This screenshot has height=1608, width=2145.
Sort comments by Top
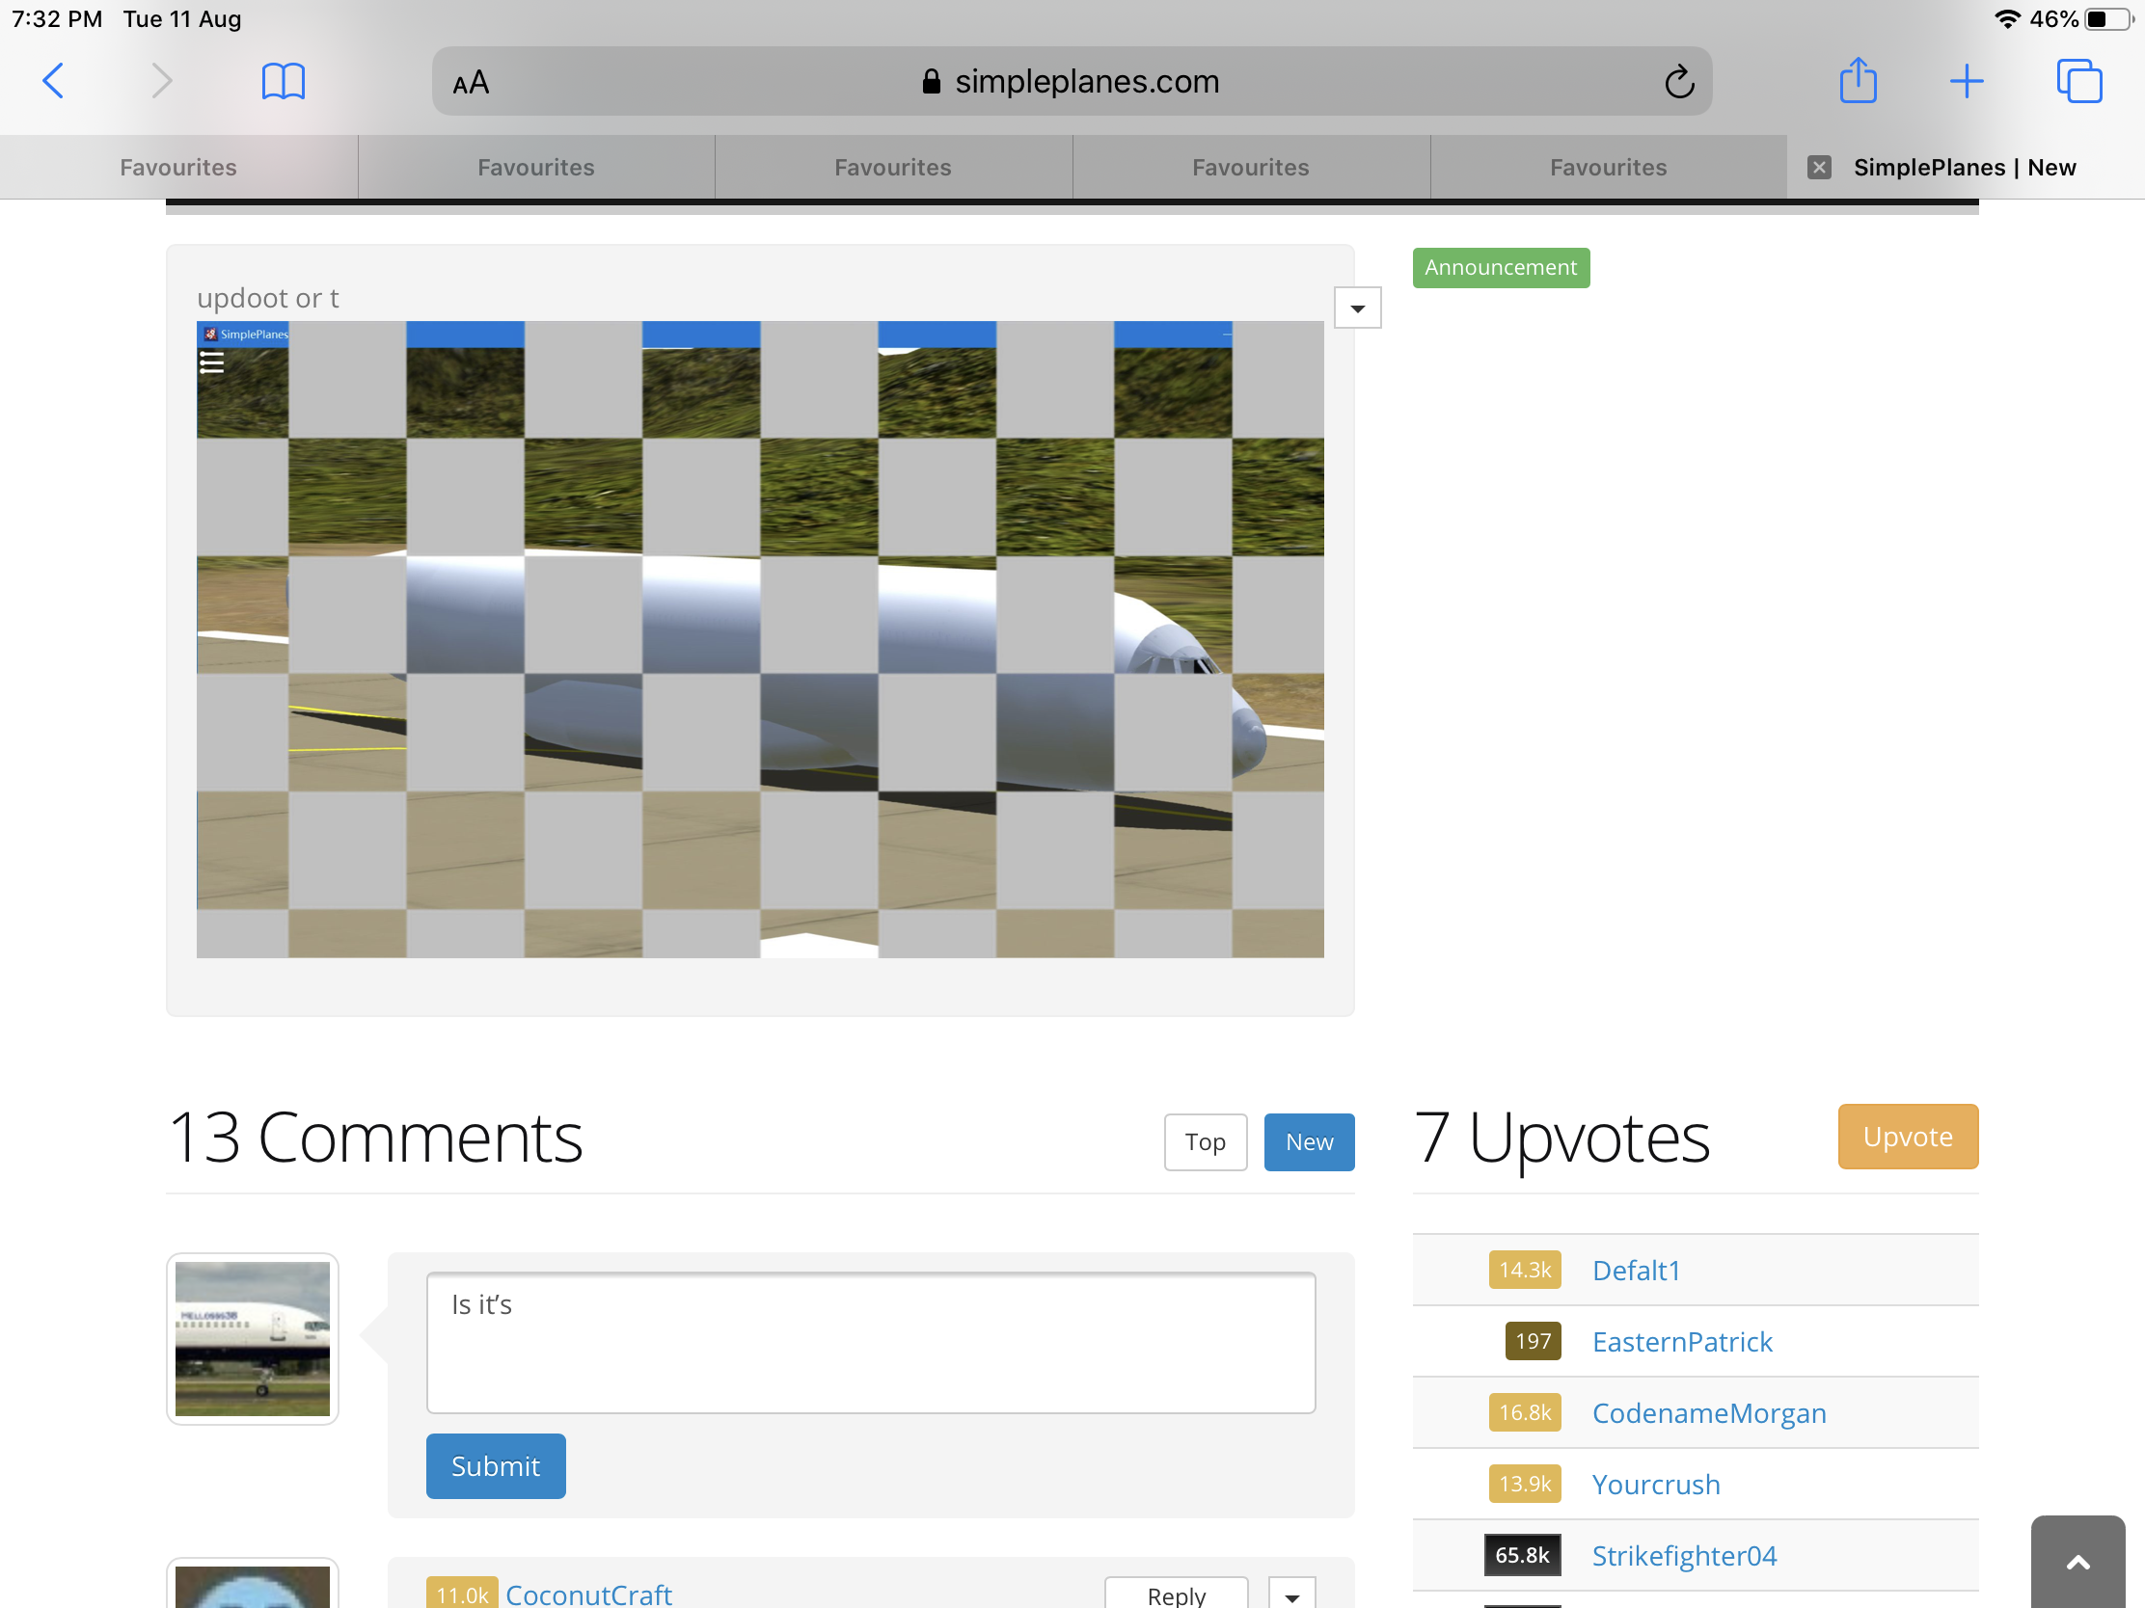(1205, 1141)
